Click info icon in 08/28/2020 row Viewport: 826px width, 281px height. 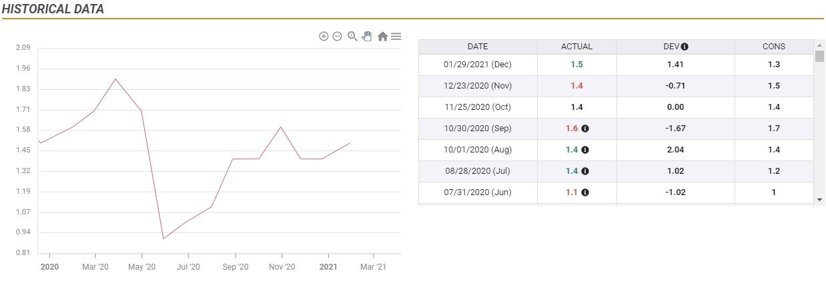pyautogui.click(x=585, y=171)
